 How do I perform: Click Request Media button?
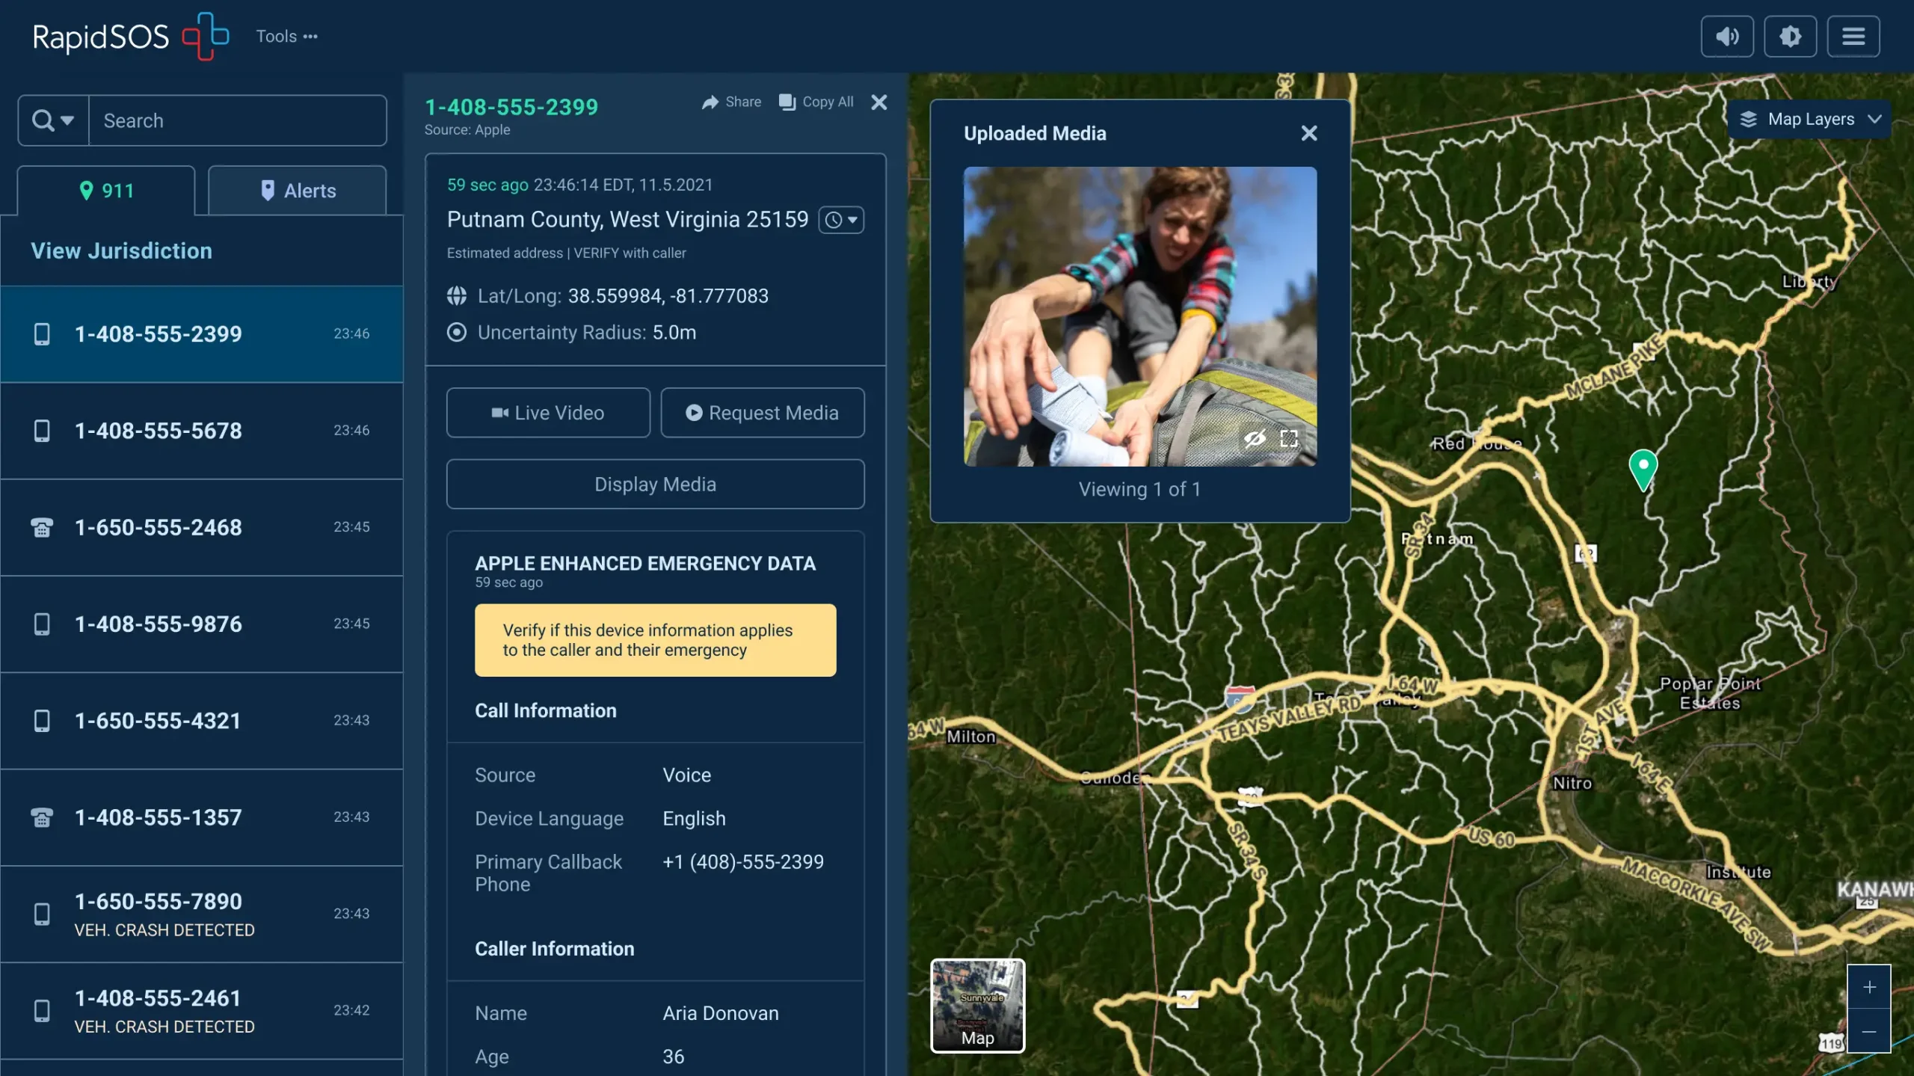pyautogui.click(x=762, y=413)
